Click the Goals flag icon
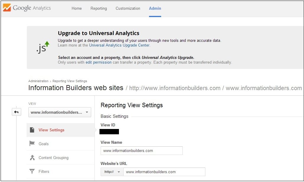 point(32,143)
